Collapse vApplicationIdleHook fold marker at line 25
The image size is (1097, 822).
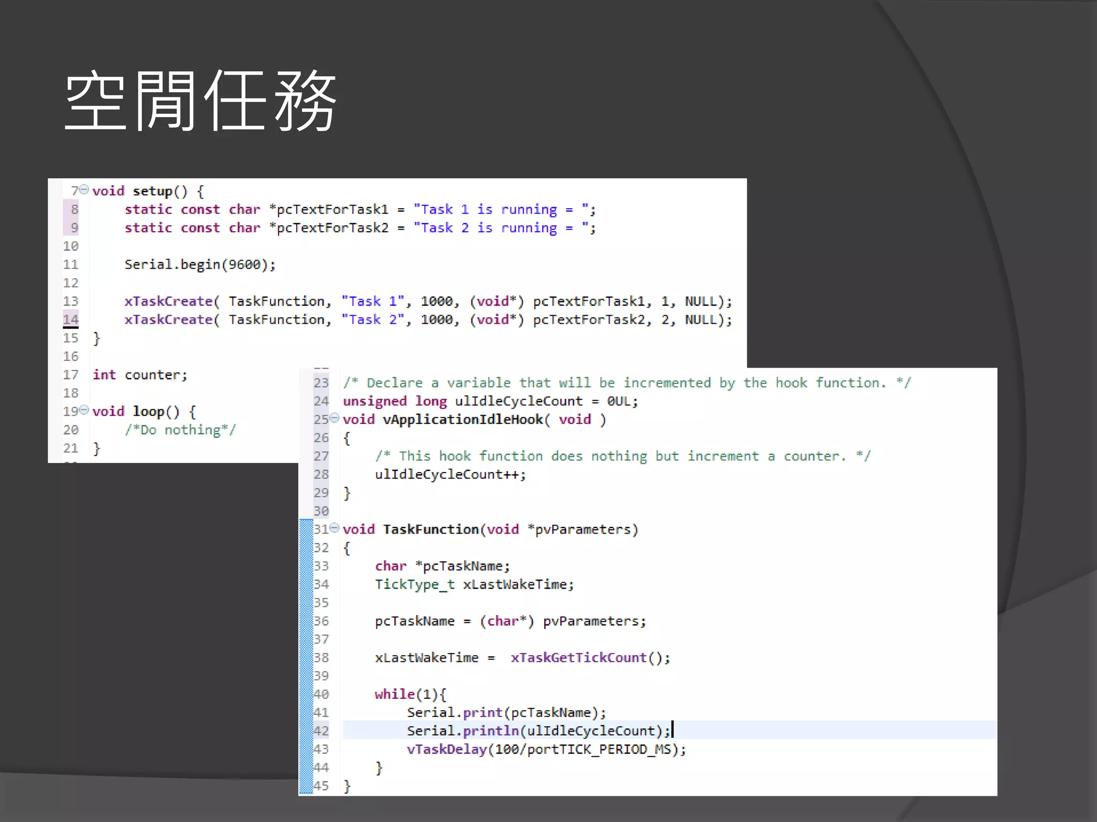click(x=335, y=418)
